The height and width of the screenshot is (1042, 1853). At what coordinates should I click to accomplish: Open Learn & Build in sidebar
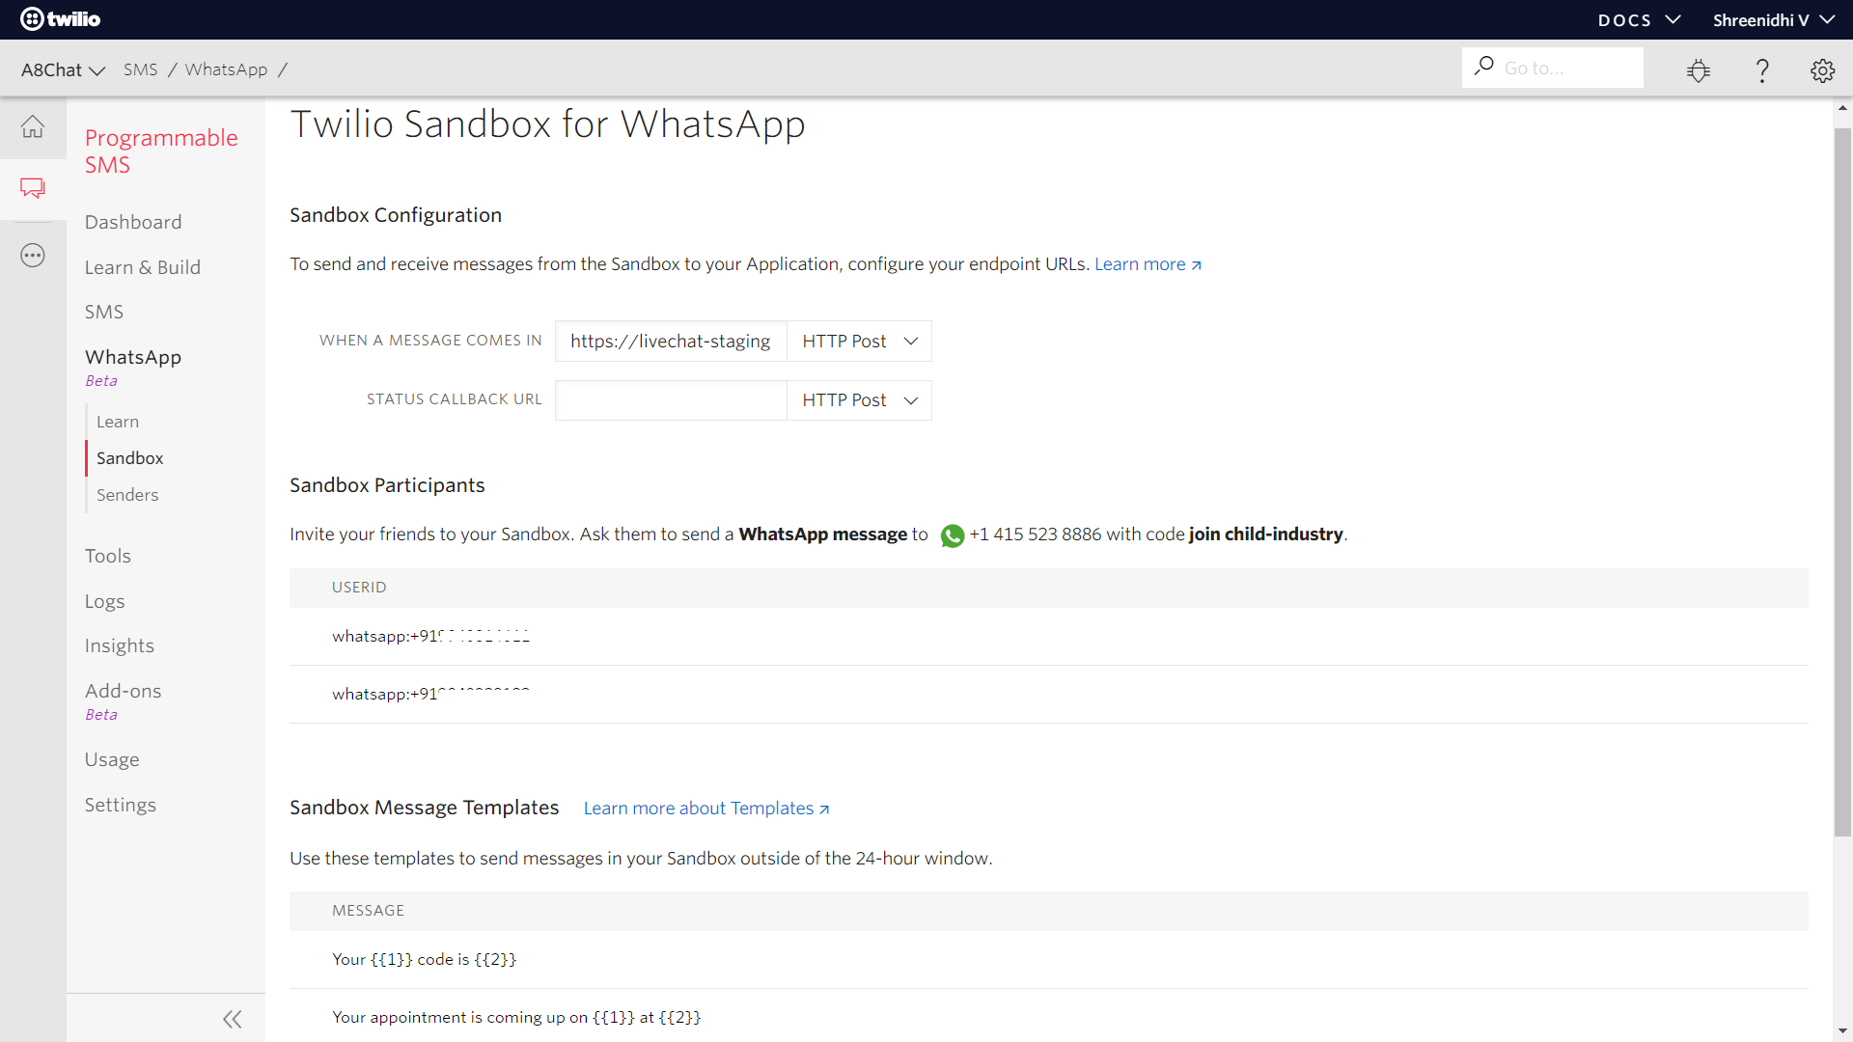pyautogui.click(x=143, y=267)
